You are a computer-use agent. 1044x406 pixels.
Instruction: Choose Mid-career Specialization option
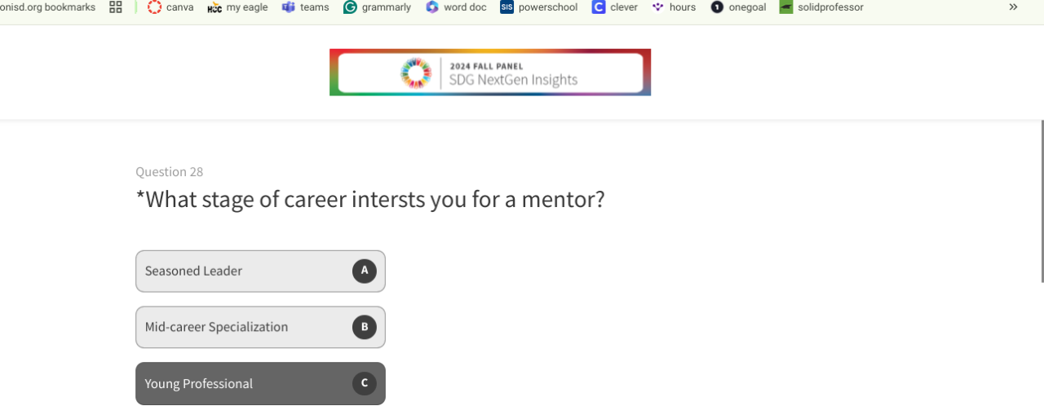(245, 327)
